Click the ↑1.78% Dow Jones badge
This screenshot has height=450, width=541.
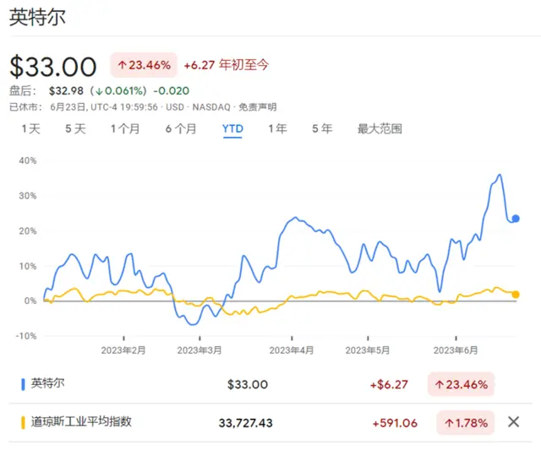coord(466,423)
